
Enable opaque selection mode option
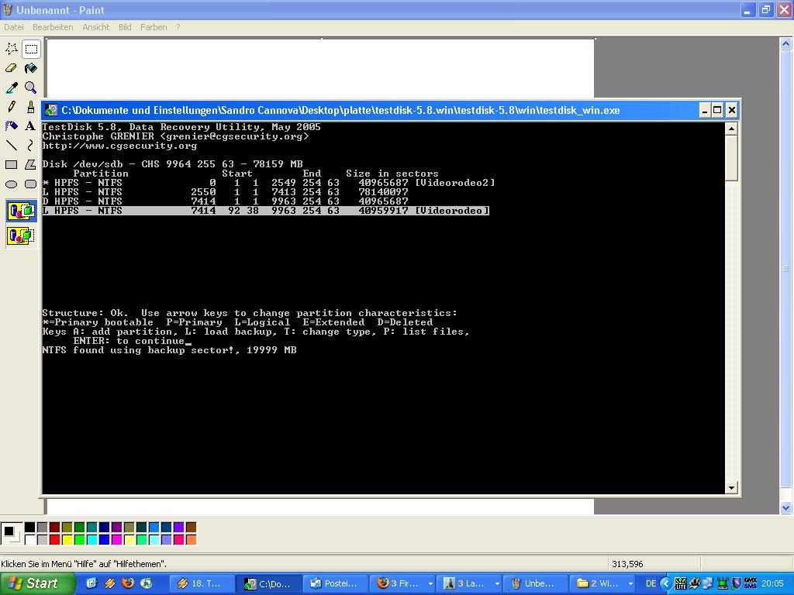coord(21,211)
